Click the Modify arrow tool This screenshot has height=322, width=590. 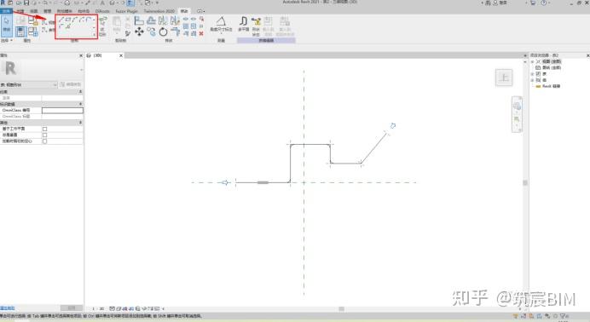pyautogui.click(x=7, y=26)
